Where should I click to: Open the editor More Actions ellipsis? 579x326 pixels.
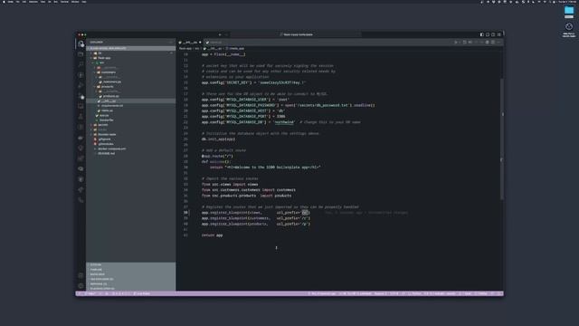498,43
